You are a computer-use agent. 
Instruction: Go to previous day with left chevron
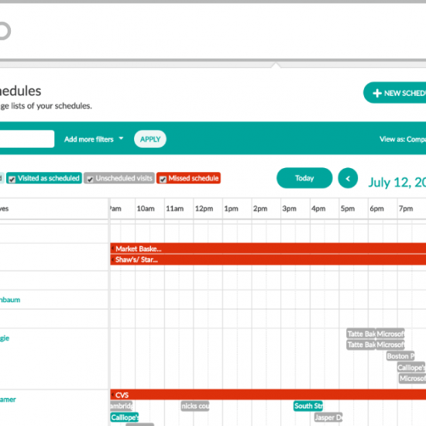pyautogui.click(x=348, y=178)
